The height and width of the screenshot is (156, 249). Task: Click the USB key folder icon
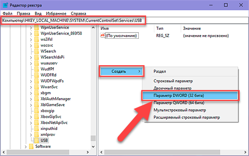pyautogui.click(x=36, y=140)
